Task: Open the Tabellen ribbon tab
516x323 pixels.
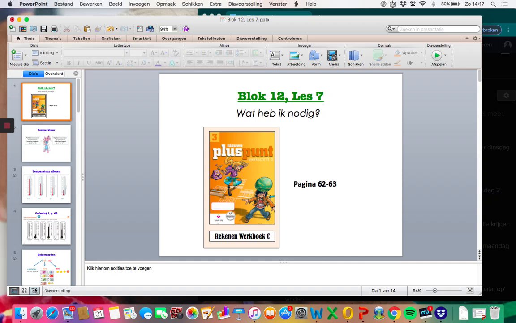Action: [x=82, y=38]
